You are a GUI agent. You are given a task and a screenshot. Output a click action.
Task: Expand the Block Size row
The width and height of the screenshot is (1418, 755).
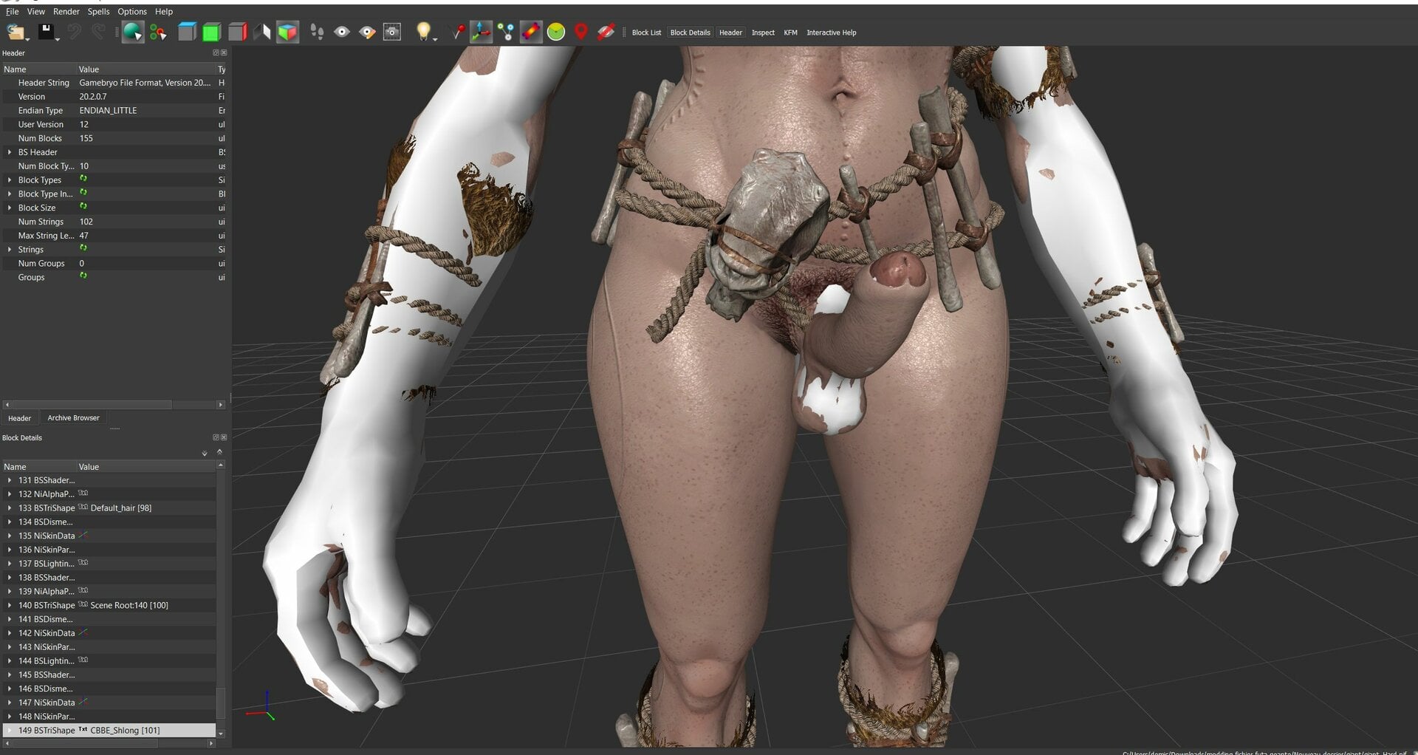[10, 208]
